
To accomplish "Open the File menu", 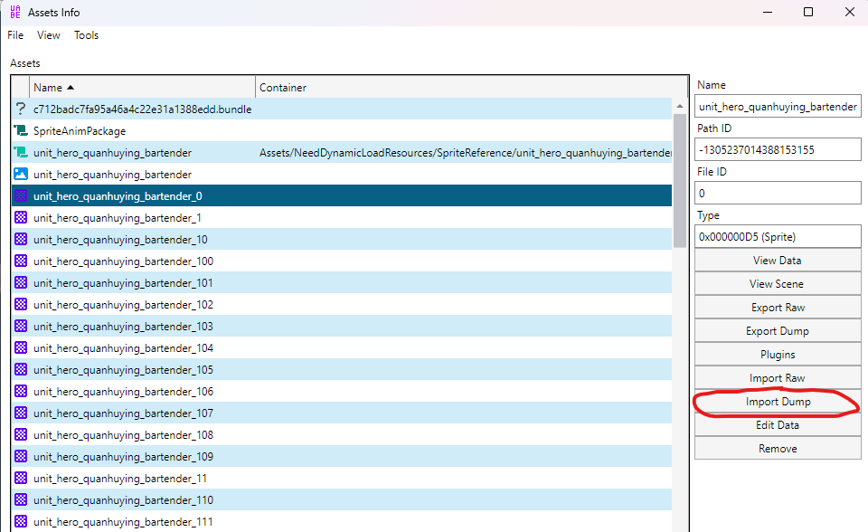I will pos(14,35).
